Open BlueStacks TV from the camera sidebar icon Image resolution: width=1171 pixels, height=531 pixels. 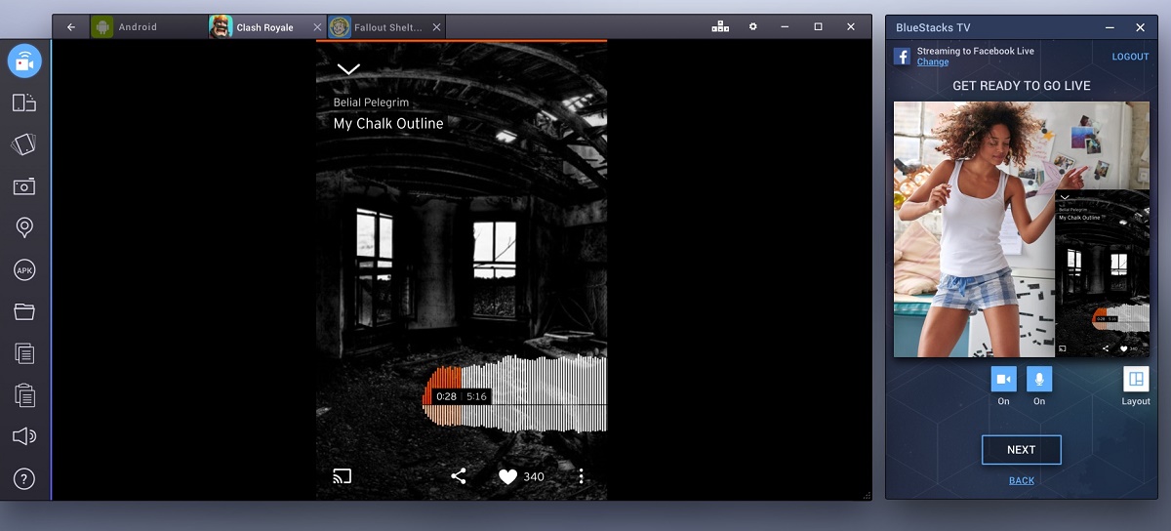24,61
